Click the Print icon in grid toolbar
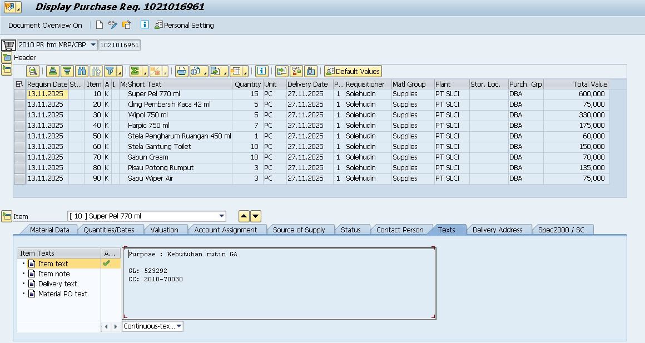The height and width of the screenshot is (343, 645). pyautogui.click(x=181, y=71)
